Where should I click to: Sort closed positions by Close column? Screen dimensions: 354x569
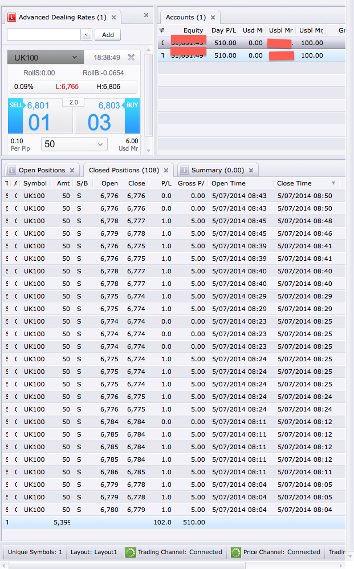coord(137,183)
